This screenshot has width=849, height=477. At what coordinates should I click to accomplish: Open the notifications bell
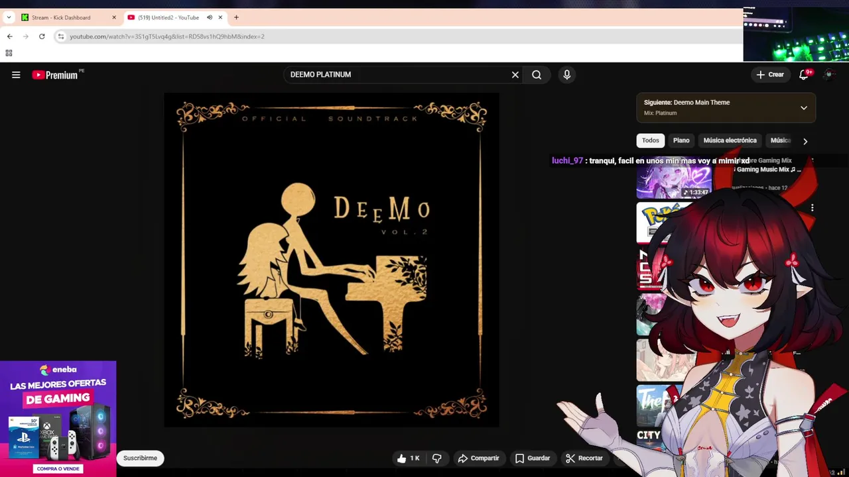coord(805,75)
